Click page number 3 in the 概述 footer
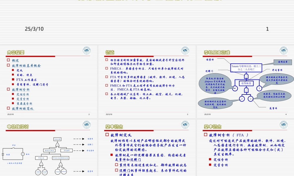 click(188, 114)
